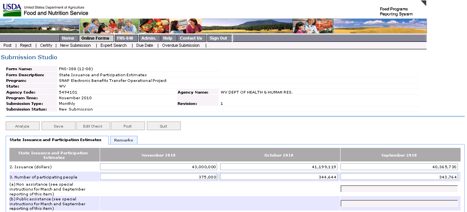The height and width of the screenshot is (212, 467).
Task: Open the Help menu
Action: coord(168,38)
